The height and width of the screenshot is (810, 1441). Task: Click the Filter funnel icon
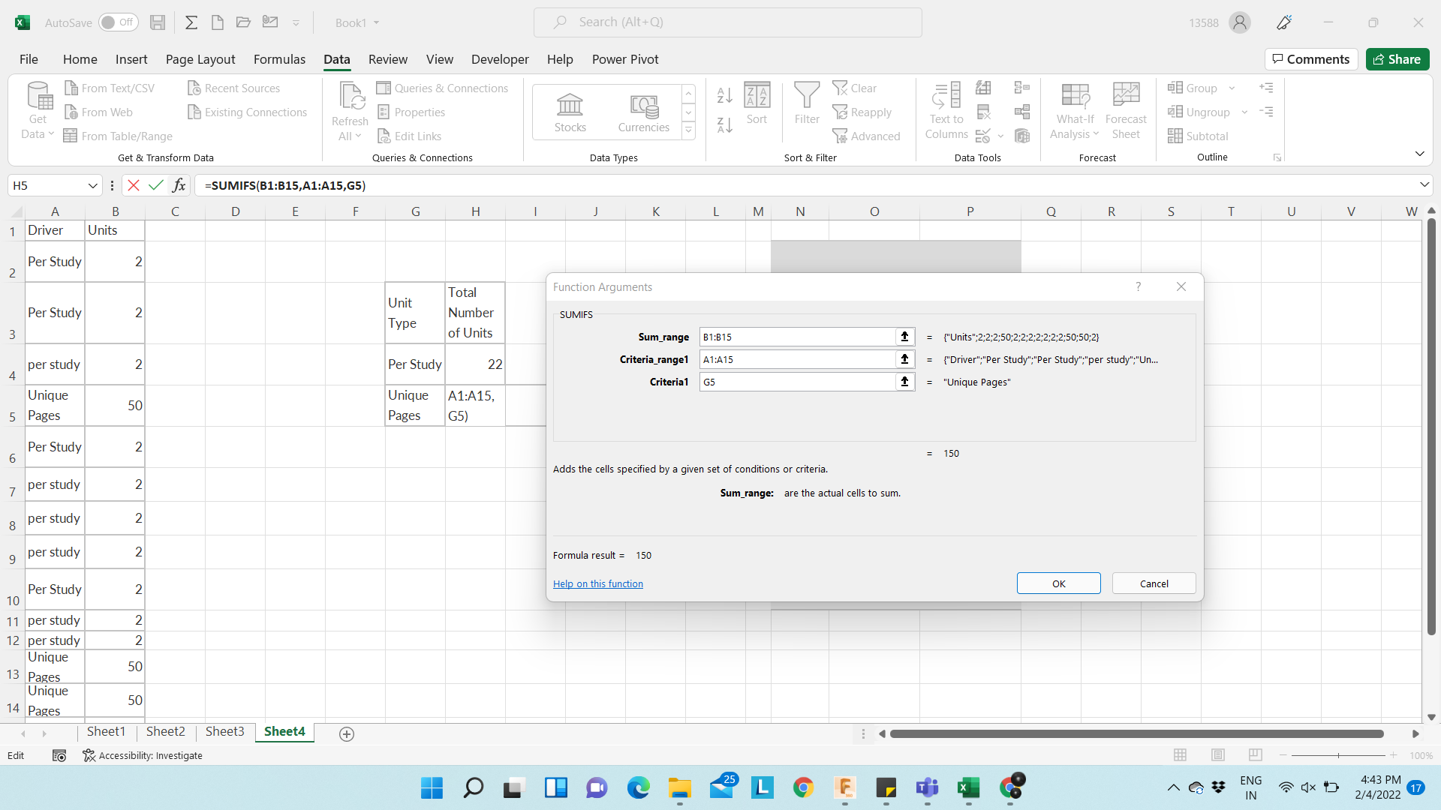[x=807, y=96]
